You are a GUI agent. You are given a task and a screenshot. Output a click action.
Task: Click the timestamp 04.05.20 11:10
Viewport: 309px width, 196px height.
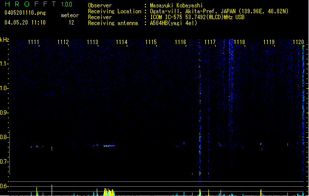25,23
